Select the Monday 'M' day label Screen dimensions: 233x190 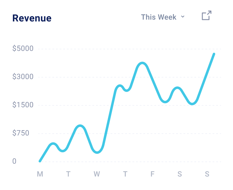click(x=40, y=174)
